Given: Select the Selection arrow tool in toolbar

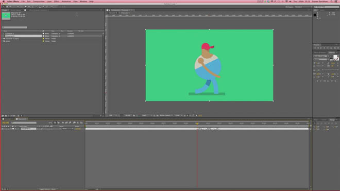Looking at the screenshot, I should (x=4, y=7).
